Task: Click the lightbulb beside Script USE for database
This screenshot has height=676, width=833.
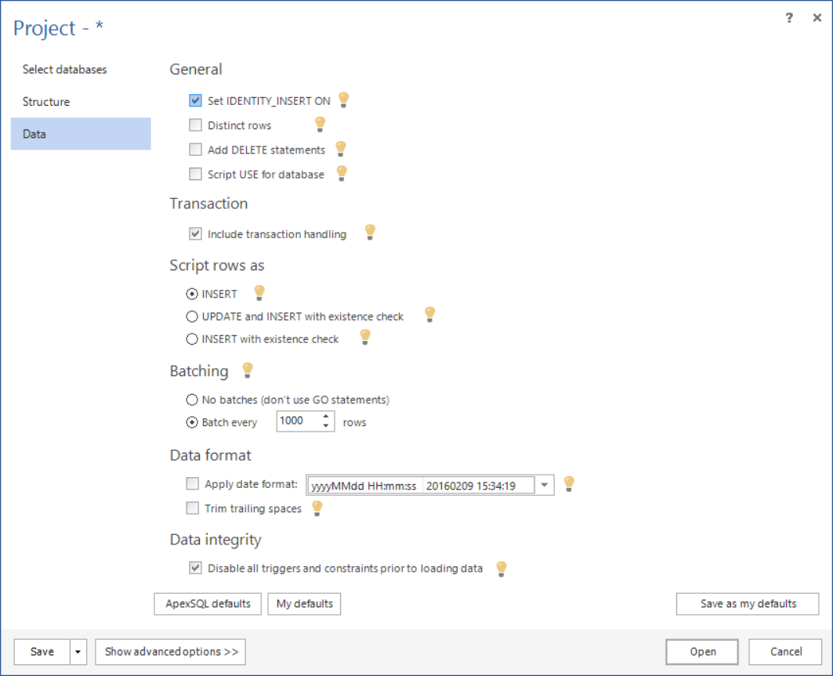Action: (341, 173)
